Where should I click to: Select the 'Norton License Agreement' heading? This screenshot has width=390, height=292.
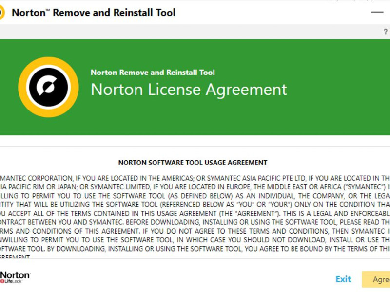(x=189, y=90)
